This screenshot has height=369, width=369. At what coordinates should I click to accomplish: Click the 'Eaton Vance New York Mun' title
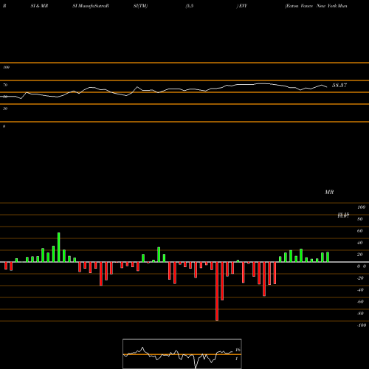316,6
